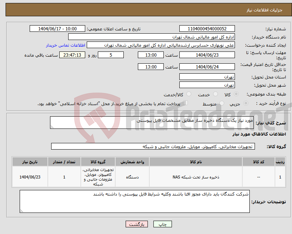Screen dimensions: 292x234
Task: Click the دستگاه unit cell
Action: pos(132,177)
